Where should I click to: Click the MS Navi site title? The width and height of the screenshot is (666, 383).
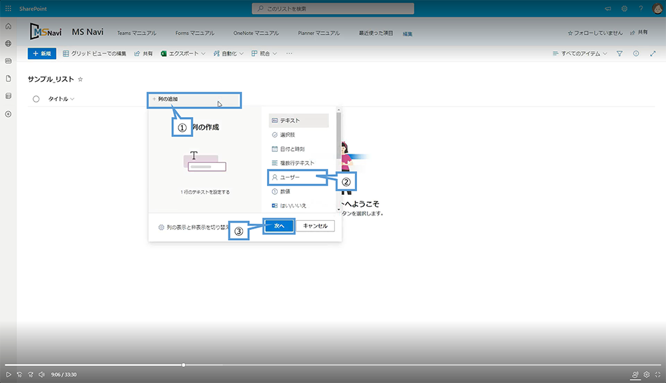click(87, 32)
